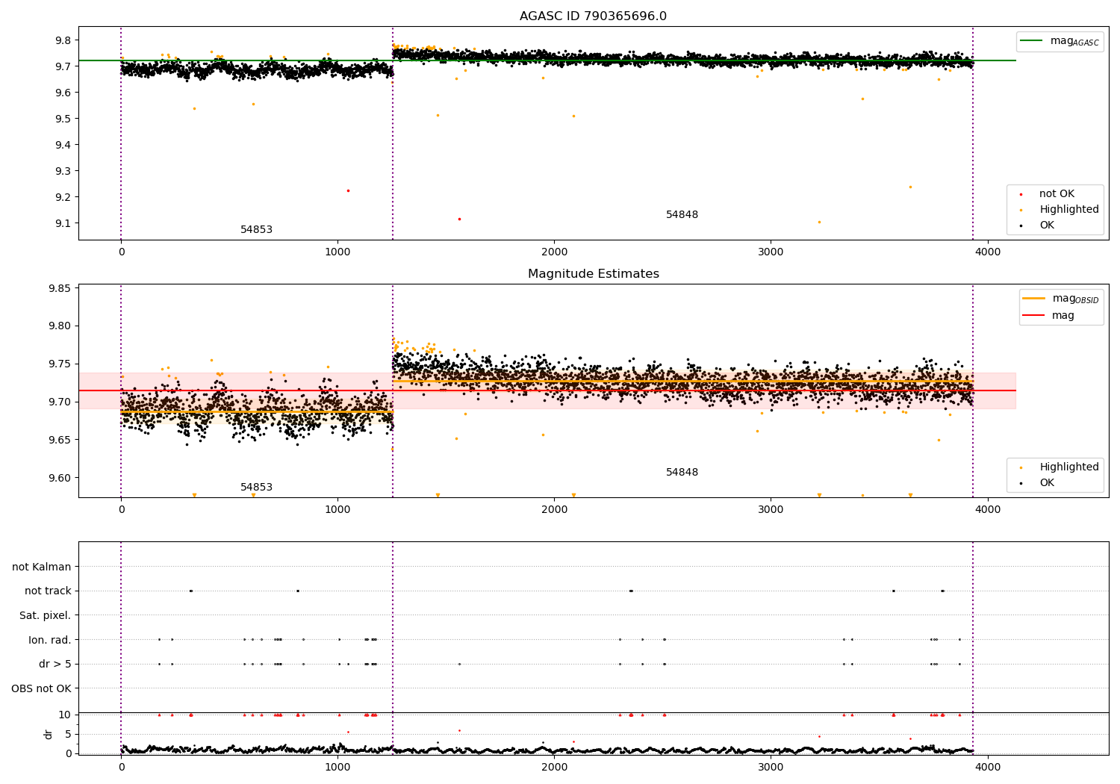1120x784 pixels.
Task: Select "OK" in the middle plot legend
Action: [1047, 483]
